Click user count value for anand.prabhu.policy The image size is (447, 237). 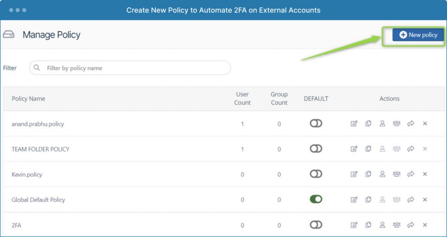[242, 124]
